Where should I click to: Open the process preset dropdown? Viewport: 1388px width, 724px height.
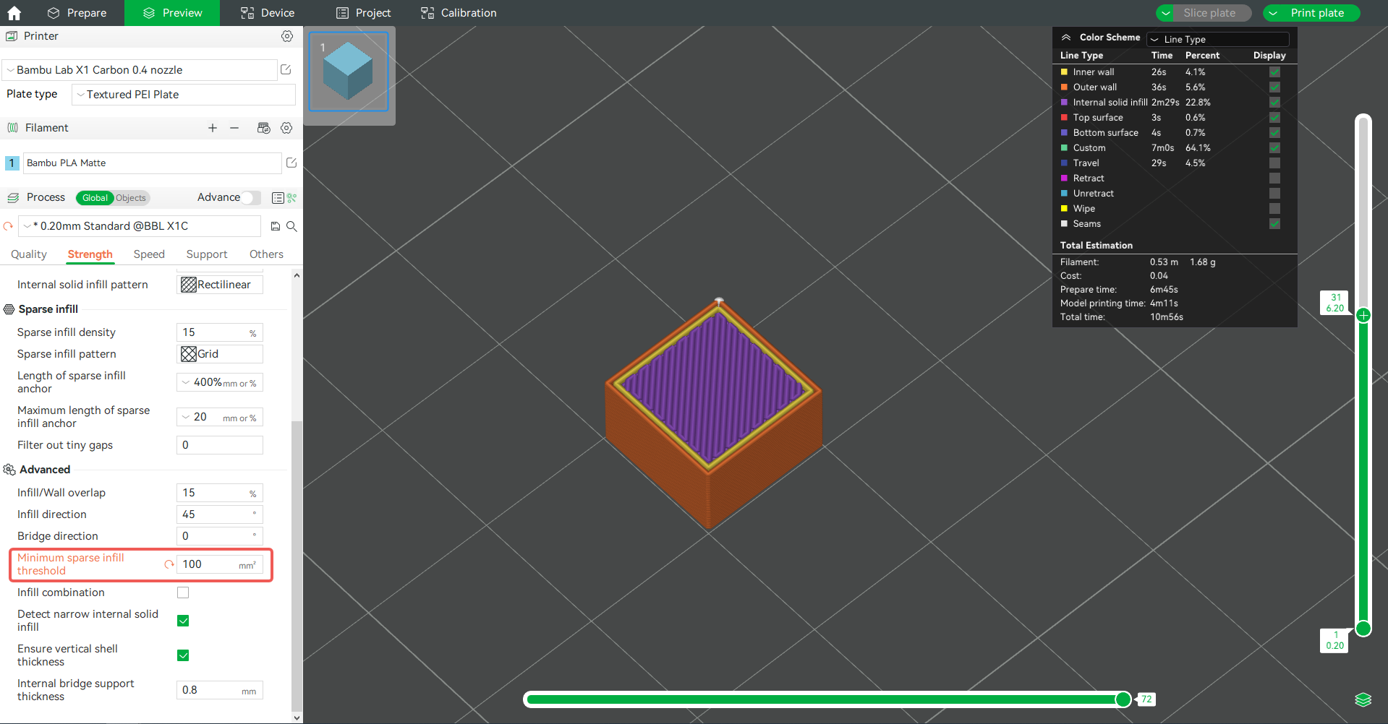point(140,226)
